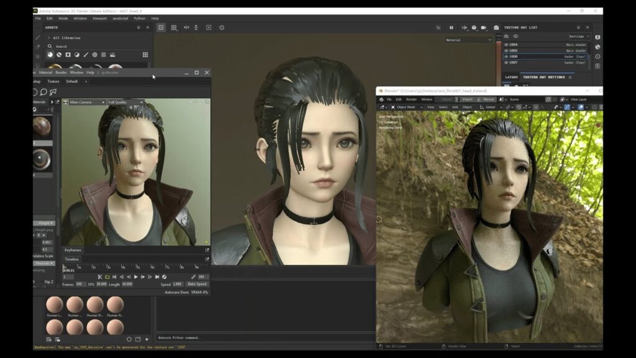
Task: Open Global transform orientation dropdown in Blender
Action: 491,107
